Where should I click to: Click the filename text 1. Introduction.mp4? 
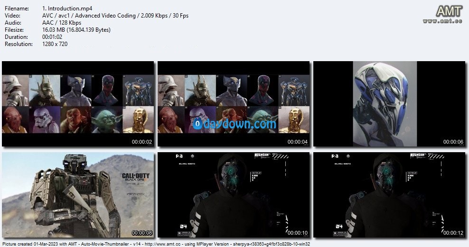point(67,9)
